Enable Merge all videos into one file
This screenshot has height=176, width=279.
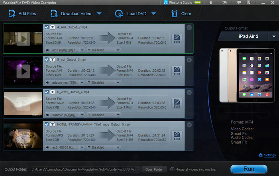click(x=172, y=169)
